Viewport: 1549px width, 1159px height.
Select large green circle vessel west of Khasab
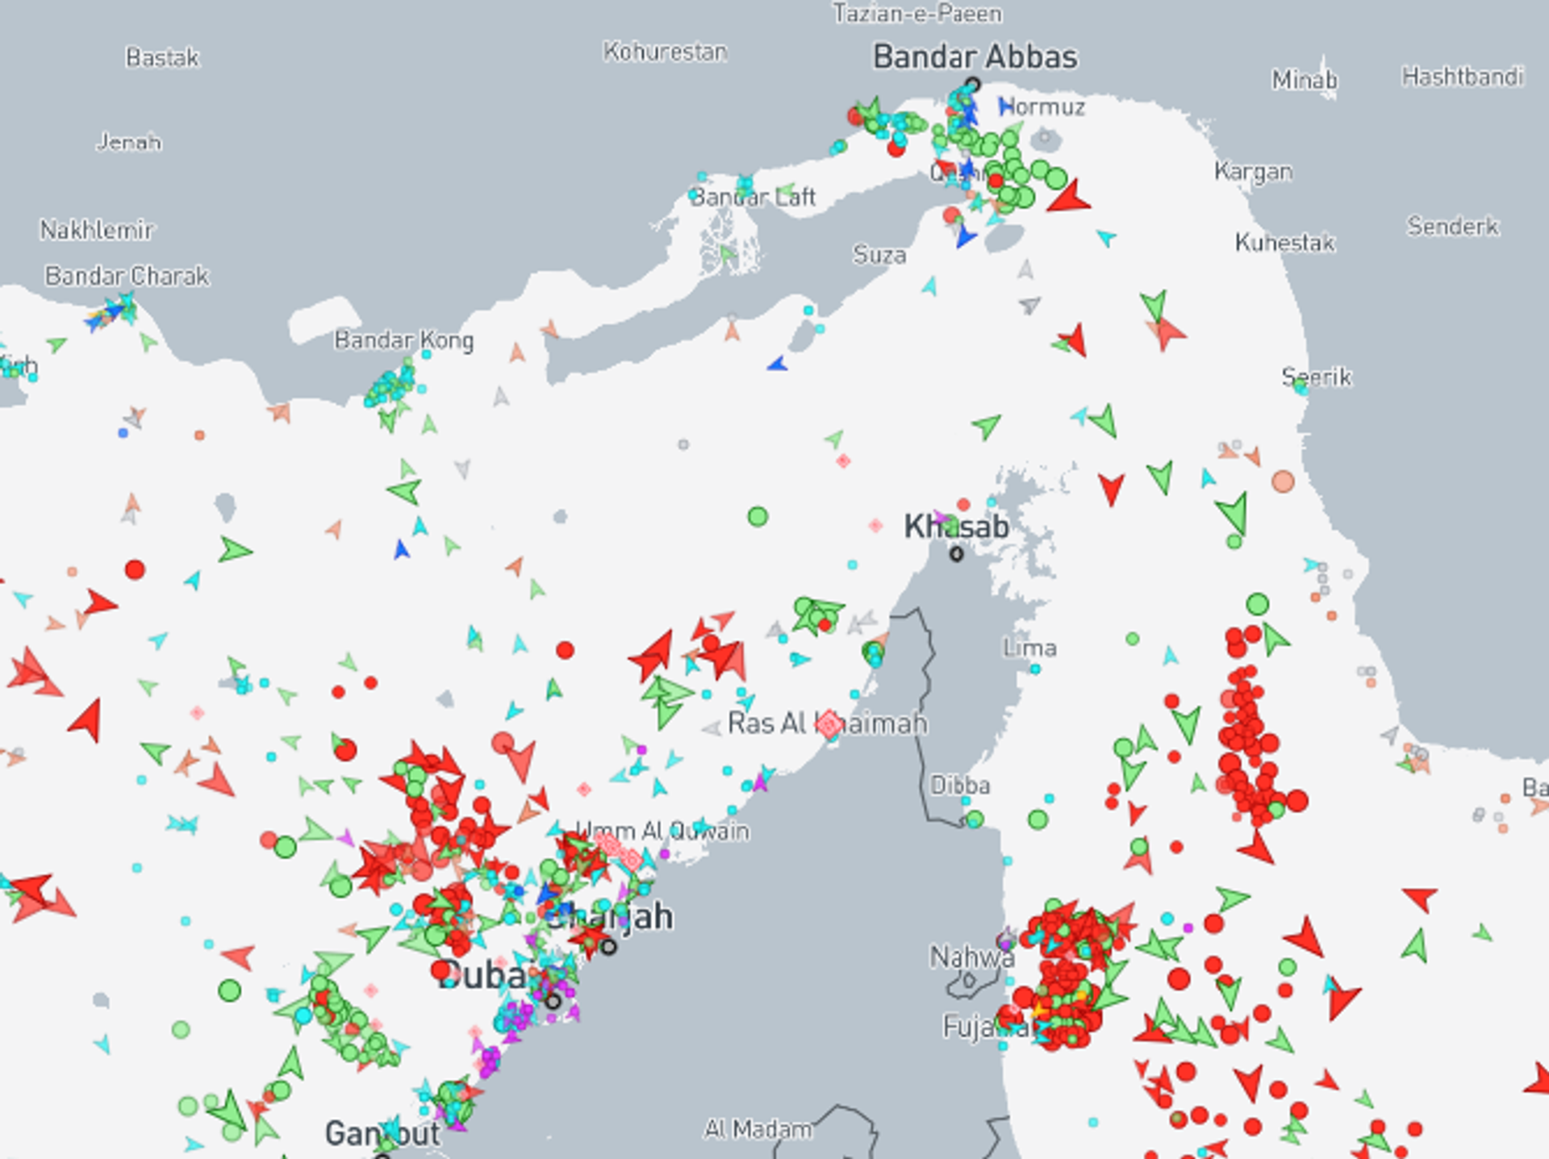[x=758, y=516]
